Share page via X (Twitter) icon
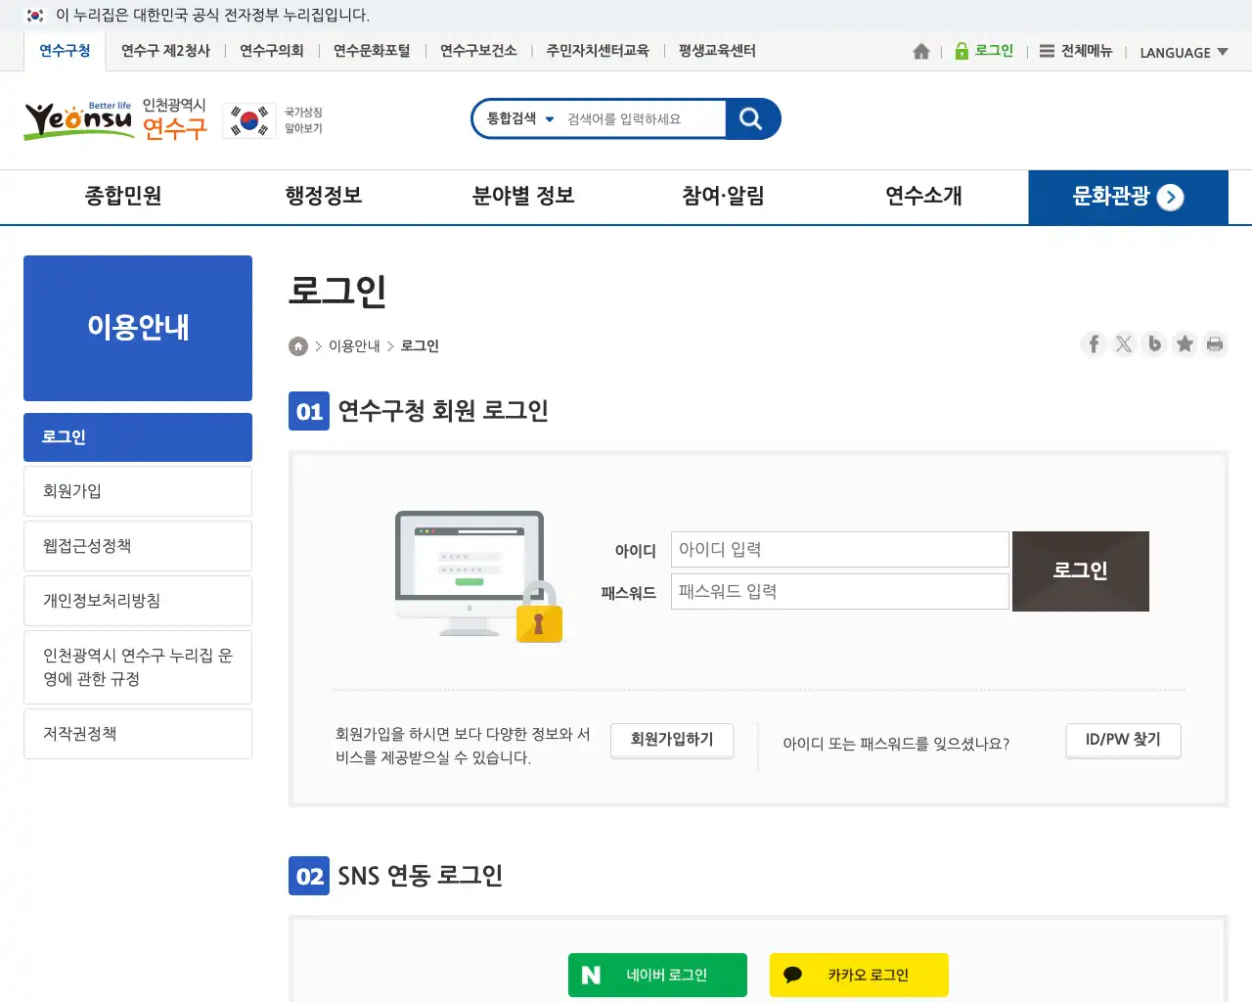Viewport: 1252px width, 1002px height. 1124,344
